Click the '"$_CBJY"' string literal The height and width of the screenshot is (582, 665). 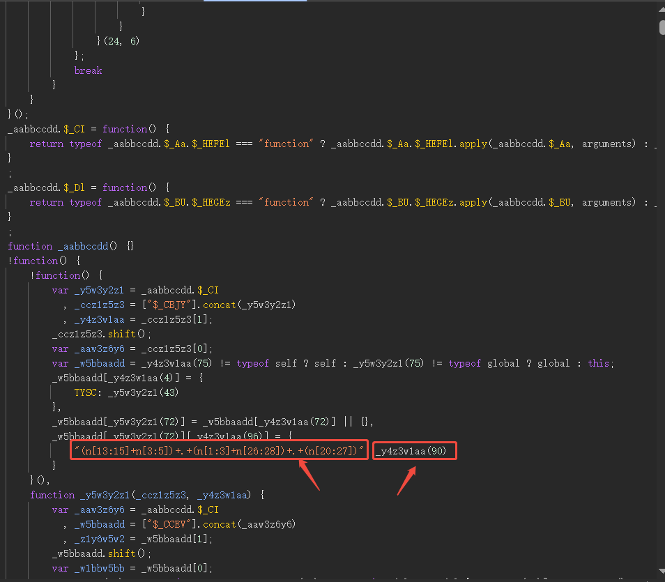point(171,305)
